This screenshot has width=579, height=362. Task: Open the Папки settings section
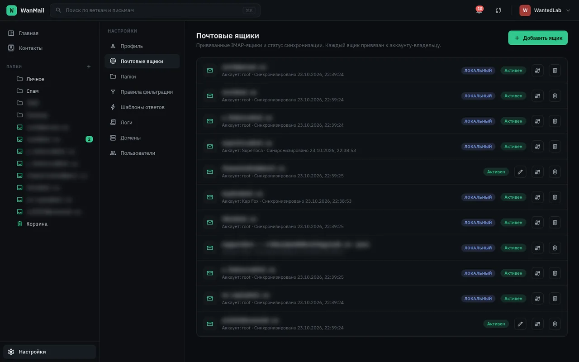pos(142,76)
